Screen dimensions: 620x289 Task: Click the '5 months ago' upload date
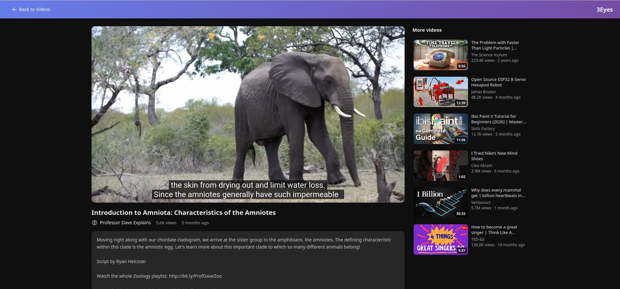(195, 223)
